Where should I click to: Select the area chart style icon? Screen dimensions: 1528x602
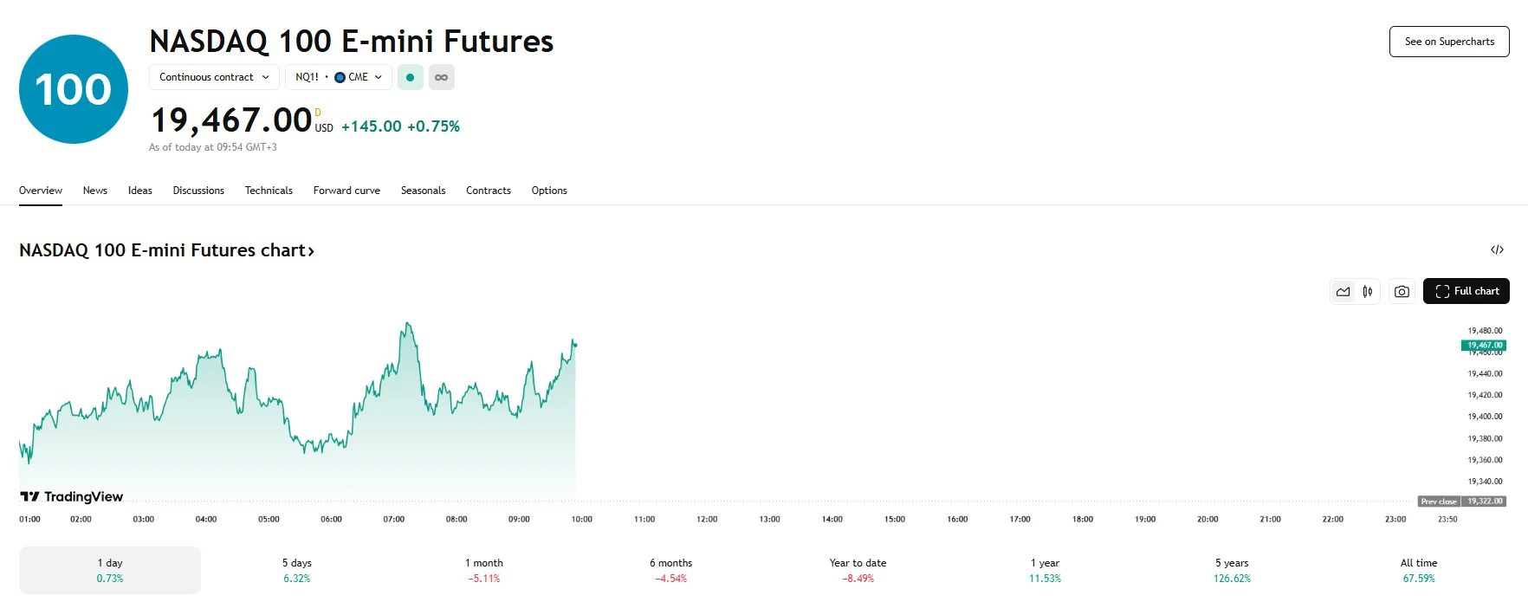(x=1342, y=291)
